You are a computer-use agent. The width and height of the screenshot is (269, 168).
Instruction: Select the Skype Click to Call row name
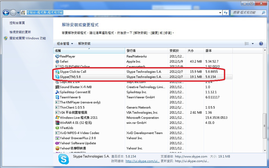[x=73, y=72]
